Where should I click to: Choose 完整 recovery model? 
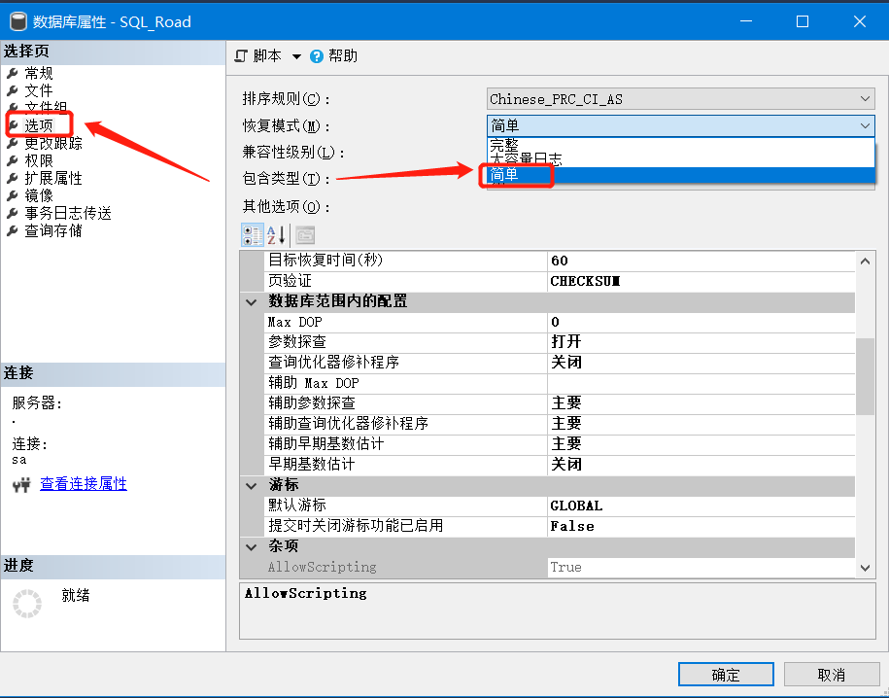[x=680, y=144]
